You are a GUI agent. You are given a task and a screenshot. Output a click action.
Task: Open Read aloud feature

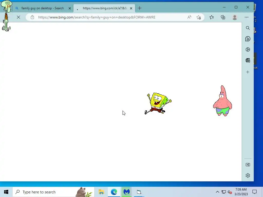(189, 17)
